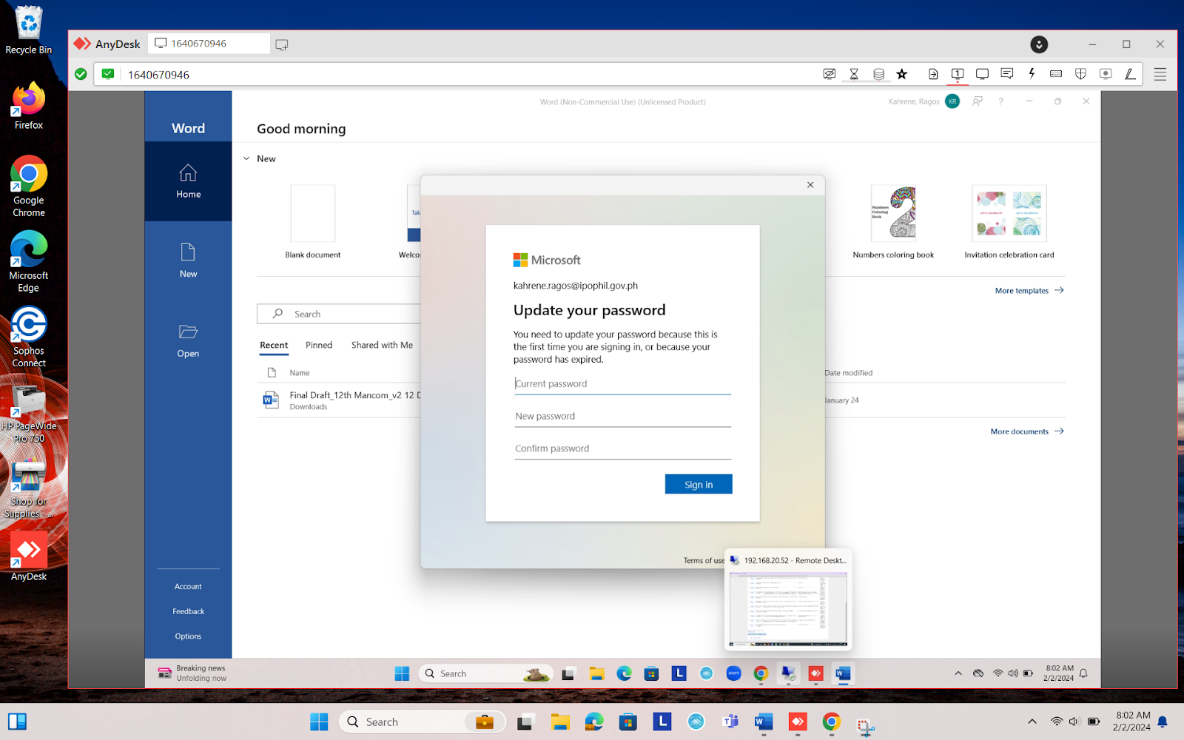This screenshot has height=740, width=1184.
Task: Add session to favorites with star icon
Action: [901, 74]
